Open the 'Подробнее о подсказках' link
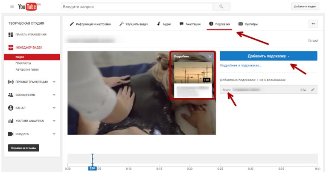Viewport: 326px width, 174px height. click(x=241, y=66)
